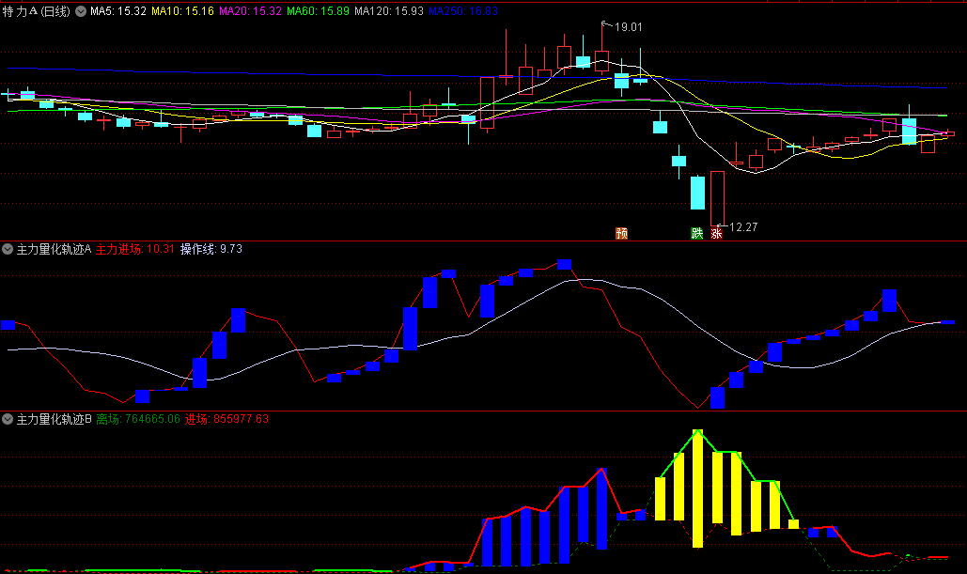967x574 pixels.
Task: Select the large cyan candle above 跌 marker
Action: point(697,193)
